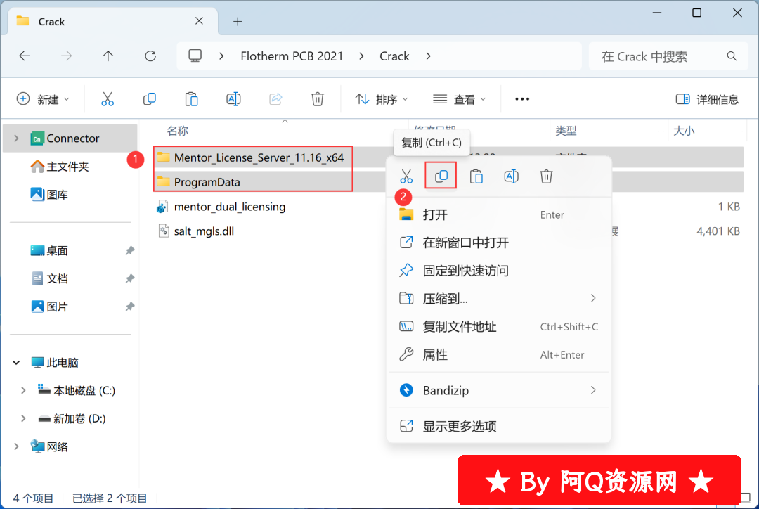Navigate up one folder level
759x509 pixels.
[108, 56]
